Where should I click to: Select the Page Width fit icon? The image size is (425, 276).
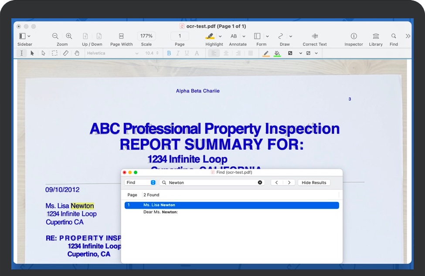(121, 36)
